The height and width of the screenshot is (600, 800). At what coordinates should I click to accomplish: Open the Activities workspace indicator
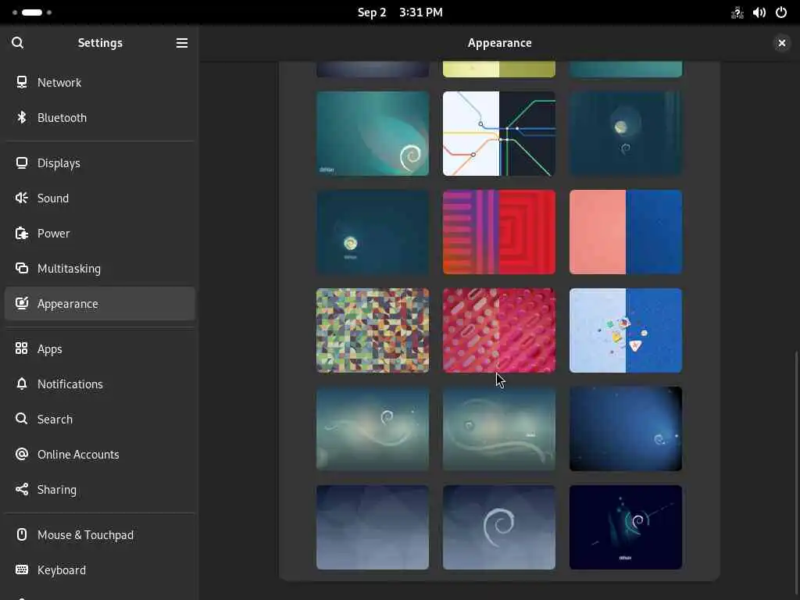point(32,12)
